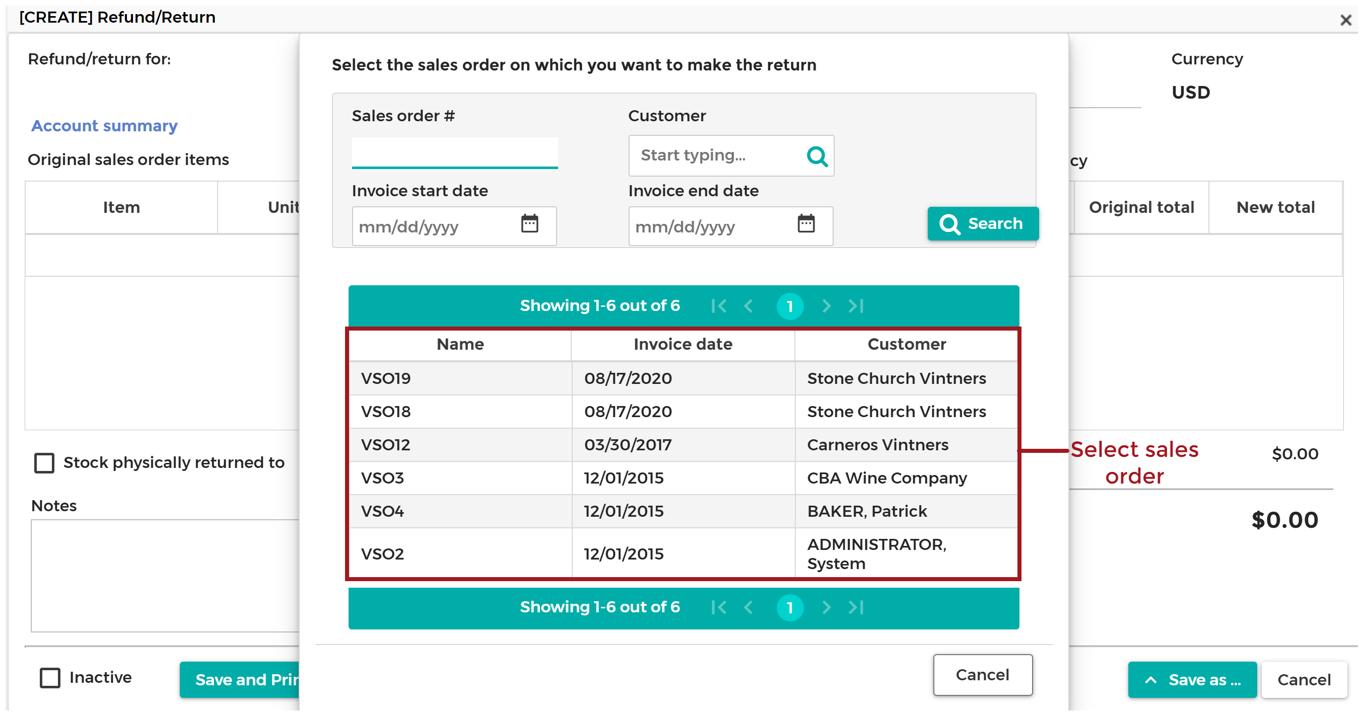Open the invoice end date calendar picker

(x=806, y=223)
